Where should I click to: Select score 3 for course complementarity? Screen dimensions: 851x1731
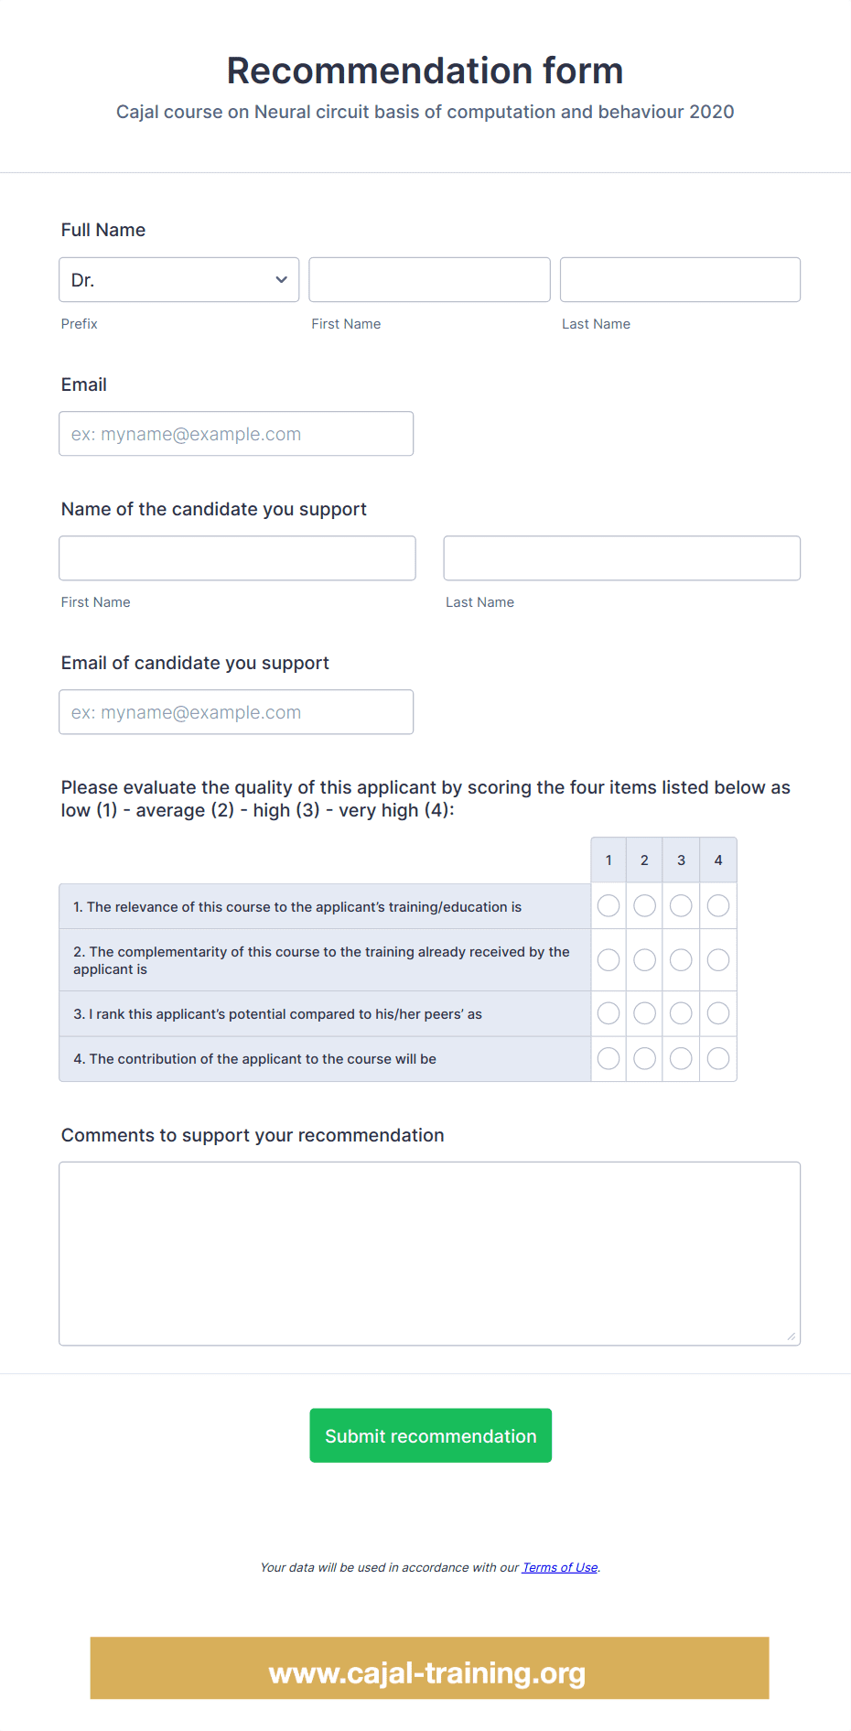pyautogui.click(x=681, y=959)
